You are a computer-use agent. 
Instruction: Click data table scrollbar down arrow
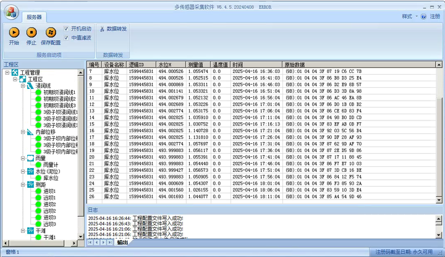(x=439, y=200)
